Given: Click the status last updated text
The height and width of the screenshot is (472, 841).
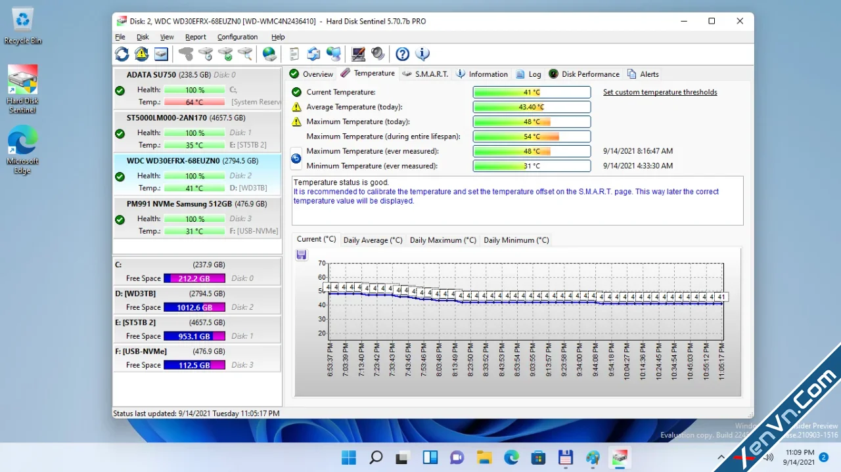Looking at the screenshot, I should (x=196, y=414).
